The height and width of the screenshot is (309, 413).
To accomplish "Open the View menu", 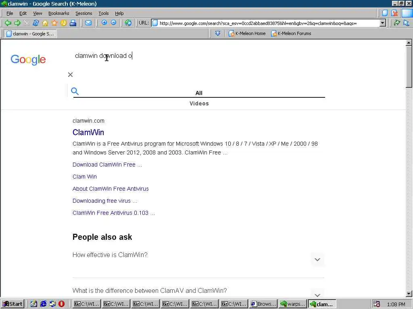I will [x=38, y=13].
